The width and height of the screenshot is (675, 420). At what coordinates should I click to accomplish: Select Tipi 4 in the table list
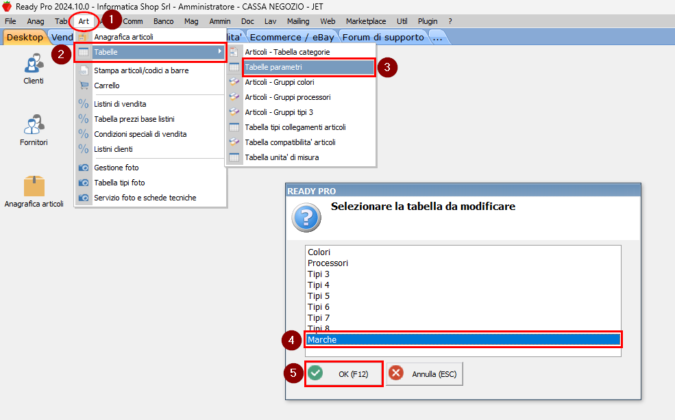pyautogui.click(x=463, y=285)
